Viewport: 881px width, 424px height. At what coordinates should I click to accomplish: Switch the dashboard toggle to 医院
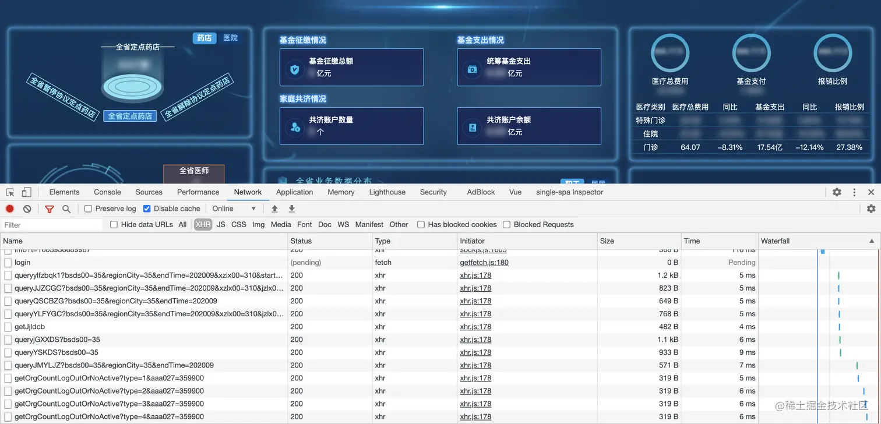[231, 38]
